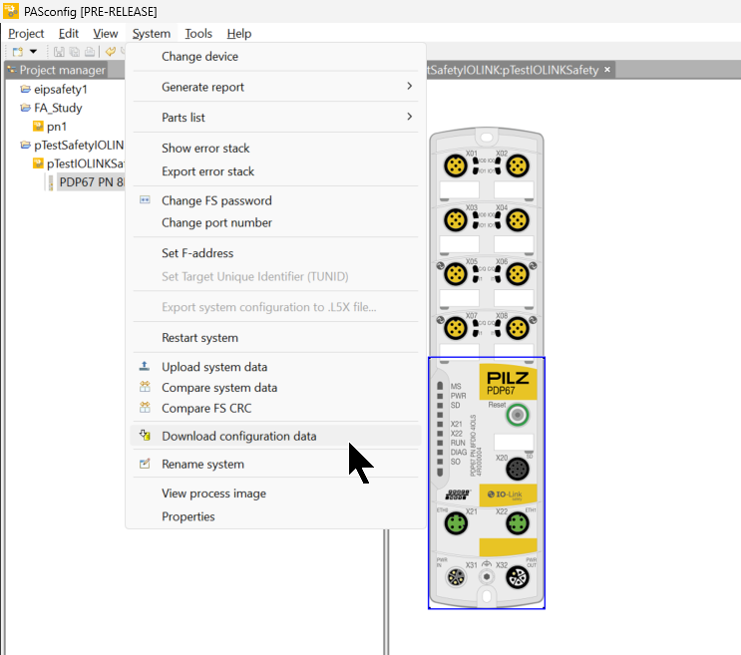Click the Download configuration data icon
Screen dimensions: 741x655
(x=145, y=436)
